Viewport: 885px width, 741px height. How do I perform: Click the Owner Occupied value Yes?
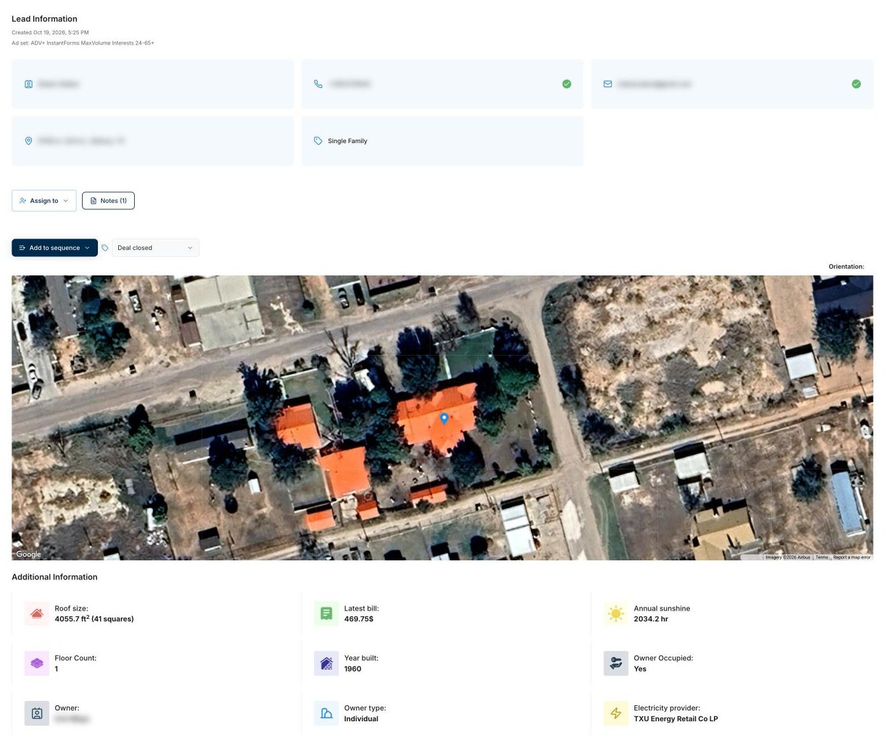click(640, 669)
